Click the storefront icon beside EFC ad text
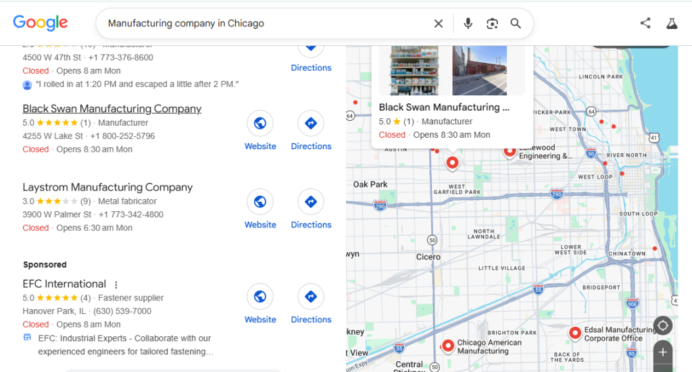The width and height of the screenshot is (692, 372). (27, 338)
